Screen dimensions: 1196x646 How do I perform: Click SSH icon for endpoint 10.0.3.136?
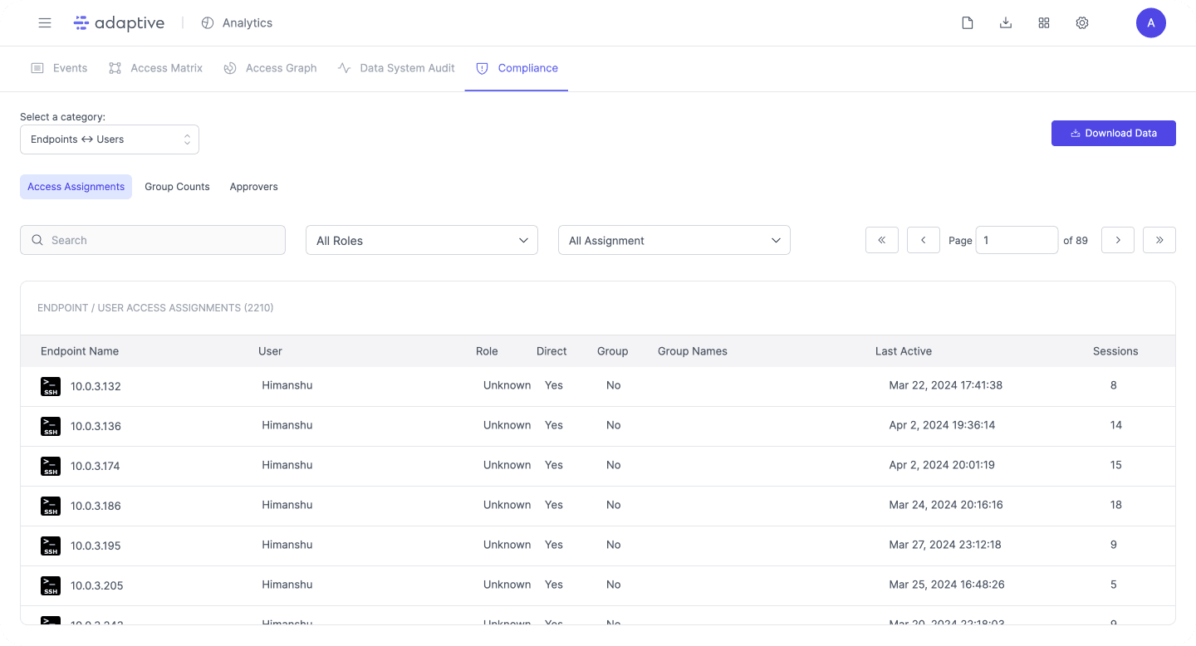pyautogui.click(x=51, y=426)
